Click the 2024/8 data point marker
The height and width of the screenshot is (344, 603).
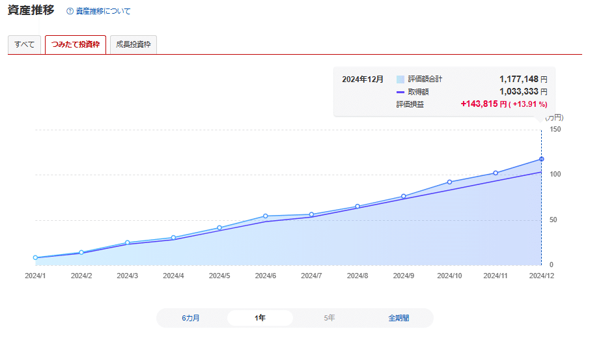[x=358, y=207]
